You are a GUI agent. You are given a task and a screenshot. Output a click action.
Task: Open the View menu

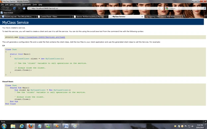coord(12,5)
